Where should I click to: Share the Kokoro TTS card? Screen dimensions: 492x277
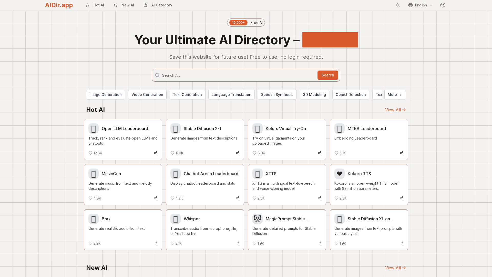coord(402,198)
